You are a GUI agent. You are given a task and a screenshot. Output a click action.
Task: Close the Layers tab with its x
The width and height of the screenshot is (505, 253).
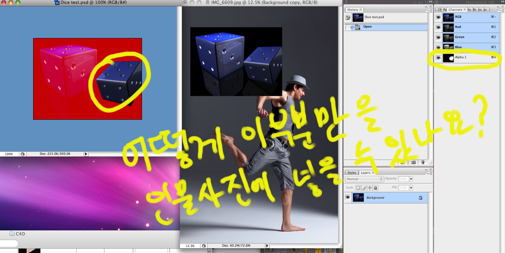pos(373,173)
